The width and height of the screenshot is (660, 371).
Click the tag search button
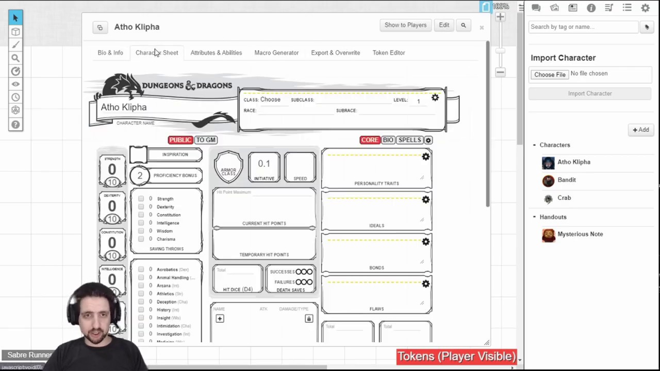click(647, 27)
